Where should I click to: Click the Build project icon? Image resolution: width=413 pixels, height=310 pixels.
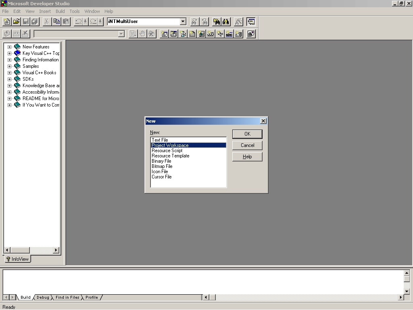[x=16, y=34]
